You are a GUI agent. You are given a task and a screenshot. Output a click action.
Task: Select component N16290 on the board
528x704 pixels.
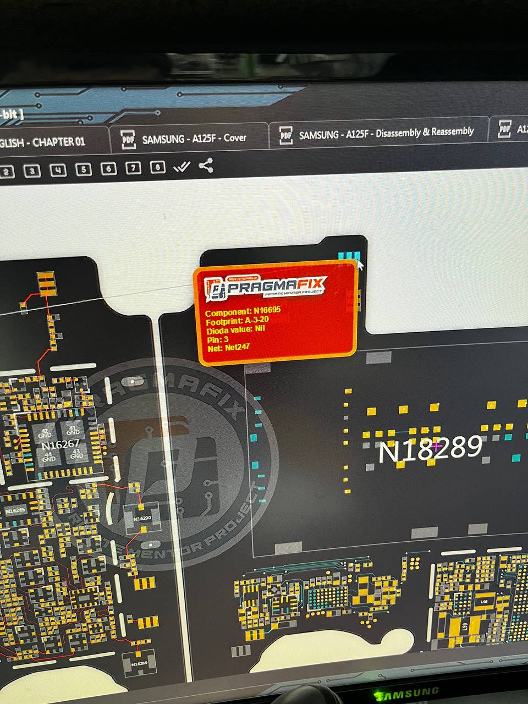(142, 518)
